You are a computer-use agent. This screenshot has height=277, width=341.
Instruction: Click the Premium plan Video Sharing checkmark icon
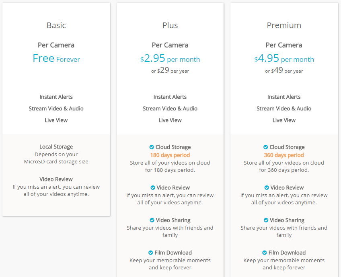pyautogui.click(x=266, y=220)
